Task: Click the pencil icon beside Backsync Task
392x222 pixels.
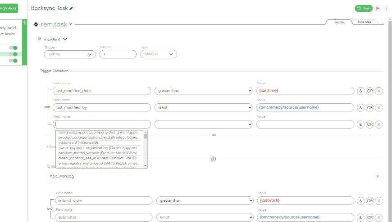Action: [71, 9]
